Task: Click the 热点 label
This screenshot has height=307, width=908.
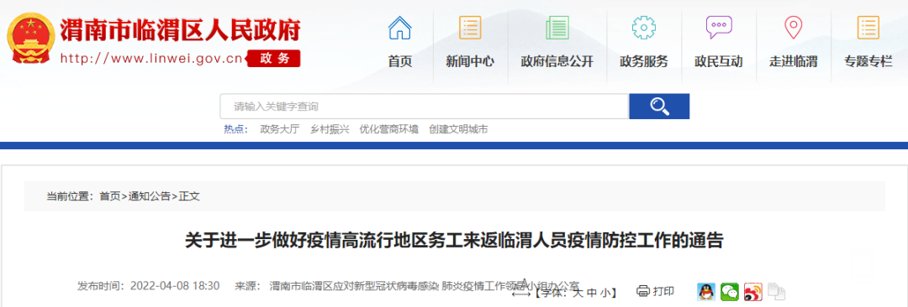Action: click(235, 129)
